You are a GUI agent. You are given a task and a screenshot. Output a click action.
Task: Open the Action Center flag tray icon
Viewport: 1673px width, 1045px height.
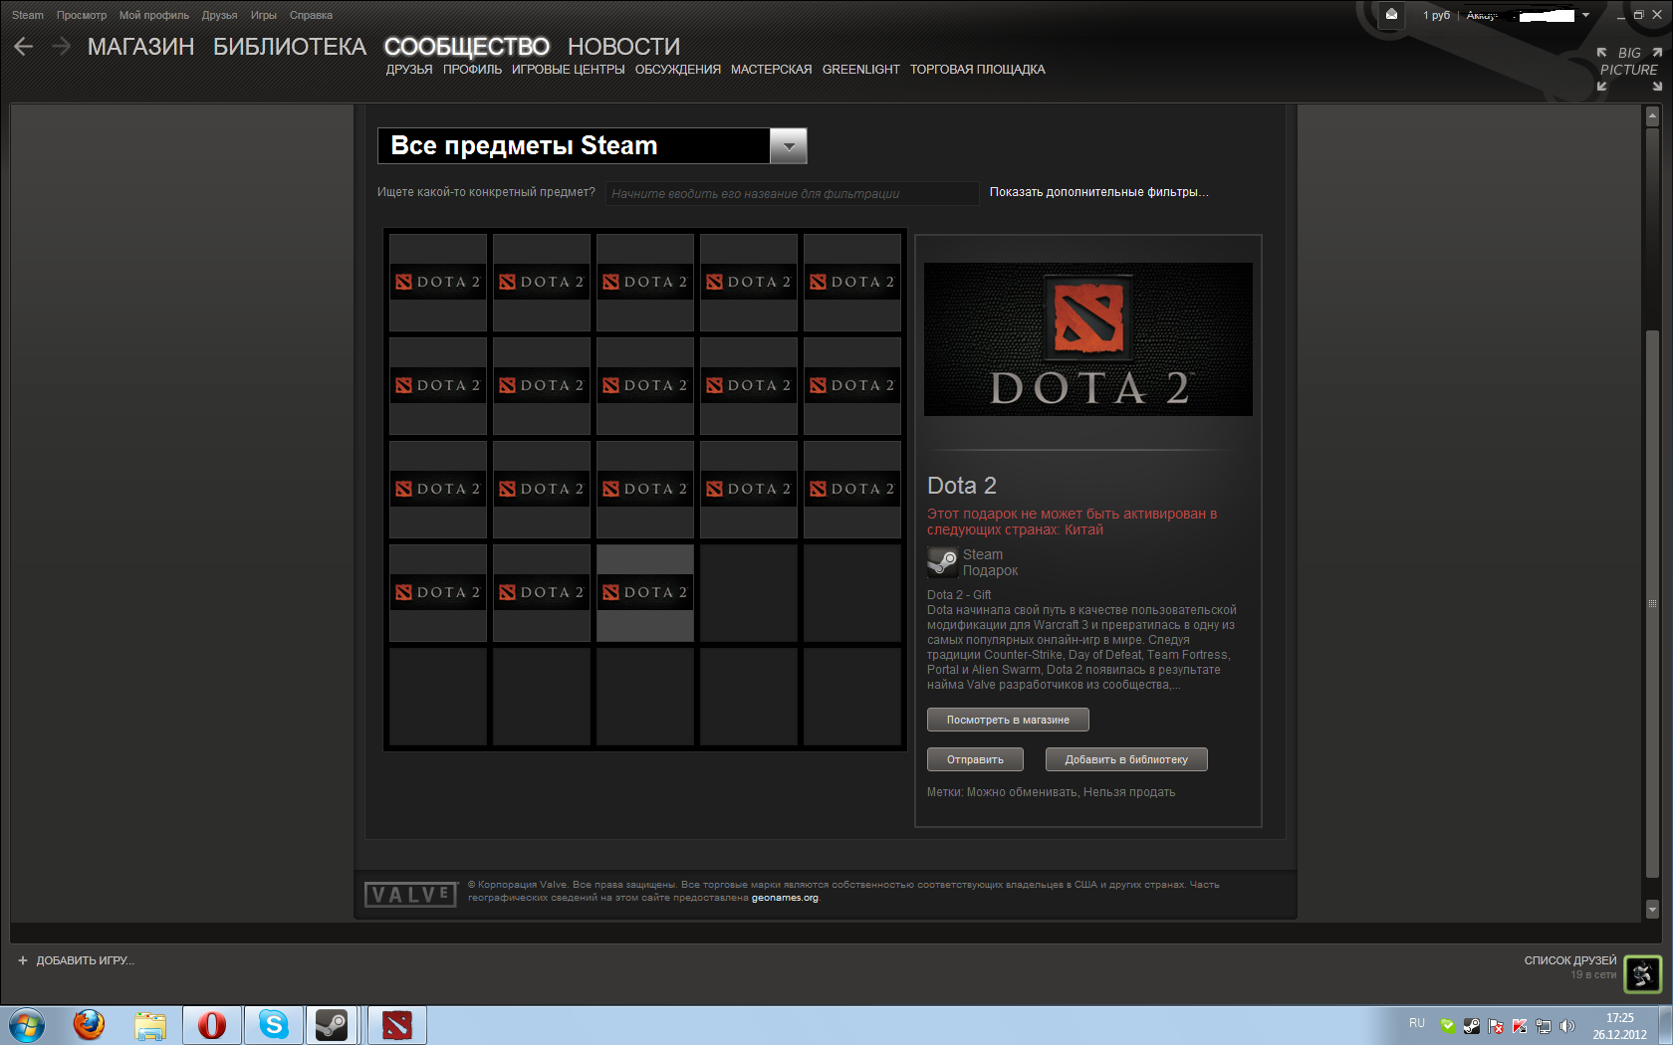[1496, 1026]
